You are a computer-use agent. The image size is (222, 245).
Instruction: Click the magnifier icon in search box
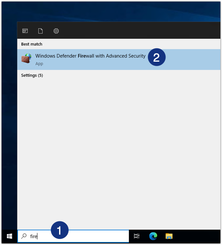(24, 236)
